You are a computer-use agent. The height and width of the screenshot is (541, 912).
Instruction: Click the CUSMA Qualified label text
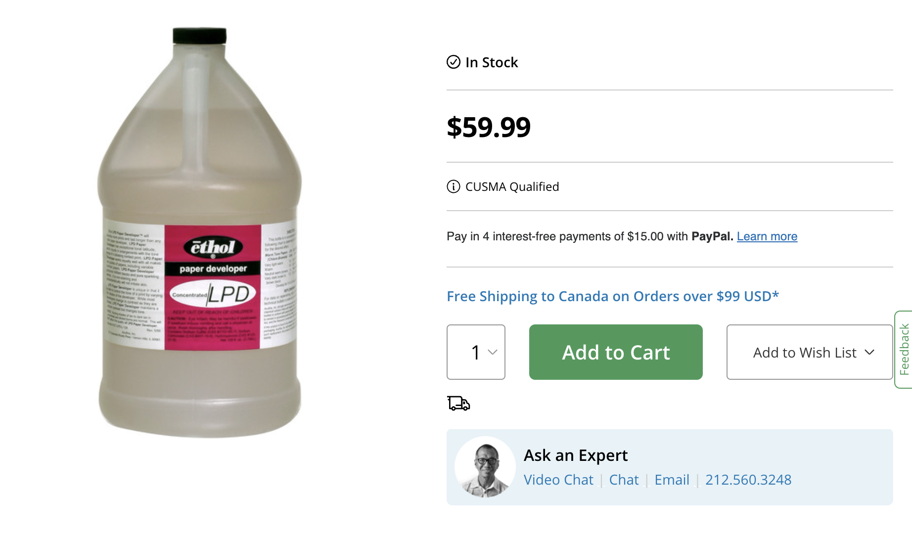(512, 186)
